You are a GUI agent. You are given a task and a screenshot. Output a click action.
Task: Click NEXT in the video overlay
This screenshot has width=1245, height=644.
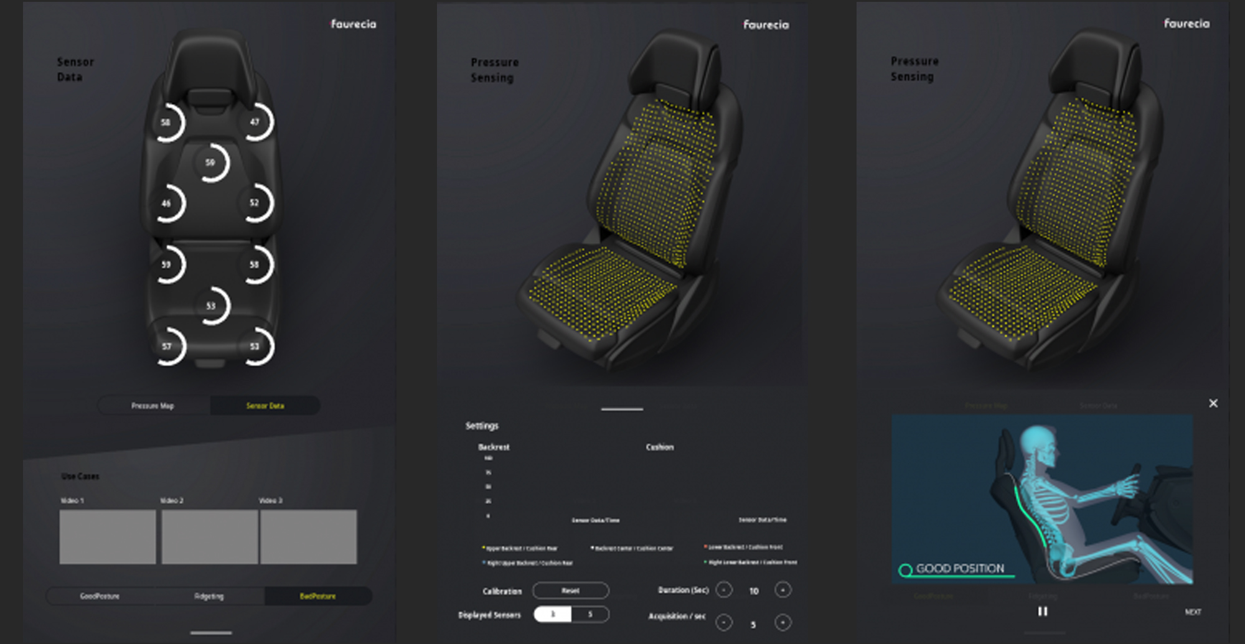coord(1193,612)
